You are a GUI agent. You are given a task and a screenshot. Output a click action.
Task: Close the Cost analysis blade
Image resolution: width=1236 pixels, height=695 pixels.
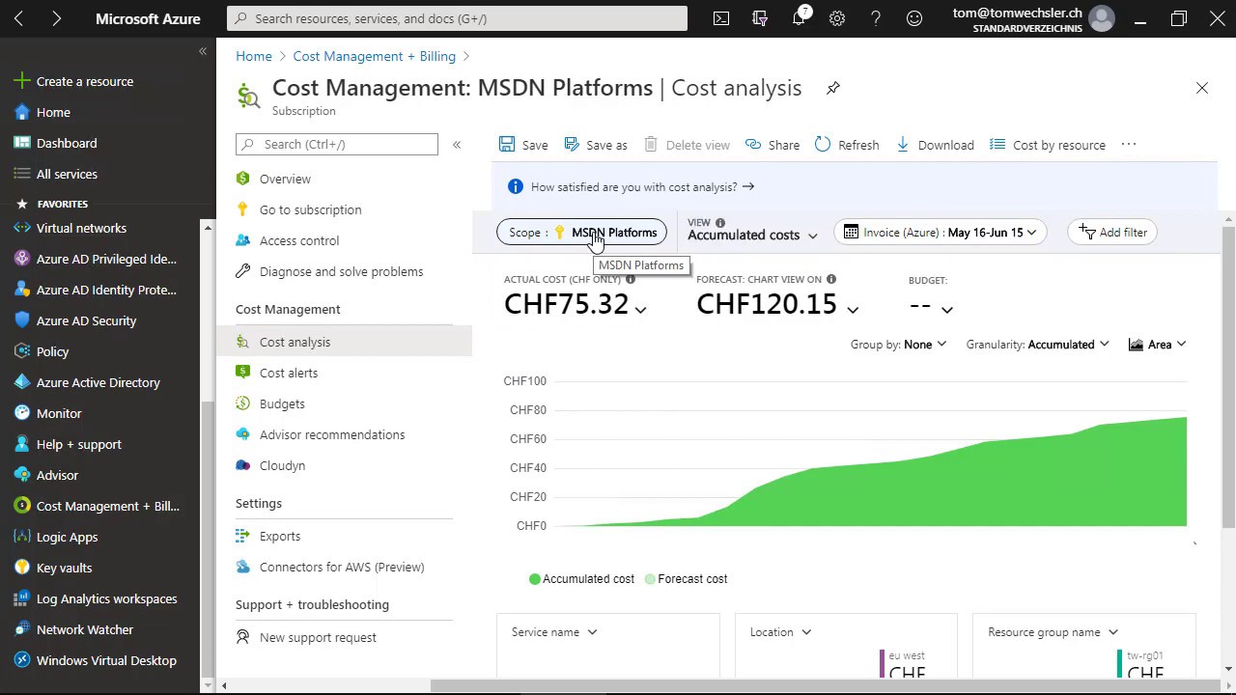pyautogui.click(x=1202, y=88)
